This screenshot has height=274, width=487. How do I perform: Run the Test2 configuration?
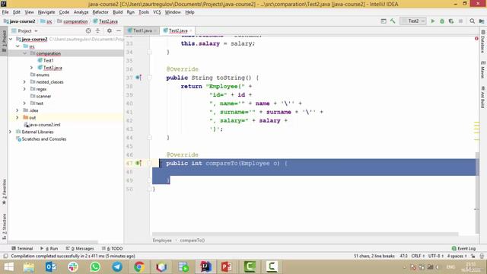pyautogui.click(x=433, y=21)
